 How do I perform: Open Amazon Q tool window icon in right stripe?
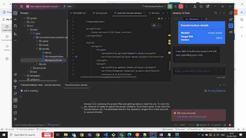(x=231, y=26)
